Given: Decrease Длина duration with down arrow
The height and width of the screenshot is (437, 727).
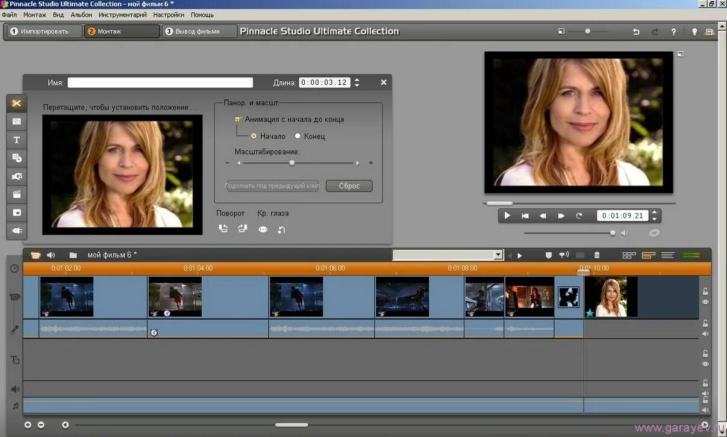Looking at the screenshot, I should click(357, 85).
